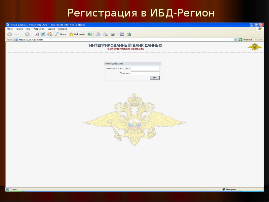The width and height of the screenshot is (269, 202).
Task: Open the address bar dropdown arrow
Action: tap(235, 39)
